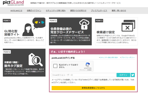The height and width of the screenshot is (94, 148).
Task: Click the cloud padlock icon in POINT2
Action: click(x=84, y=24)
